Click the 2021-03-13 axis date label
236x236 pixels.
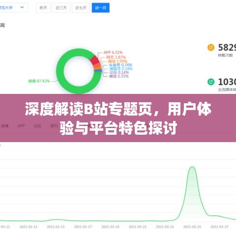29,227
